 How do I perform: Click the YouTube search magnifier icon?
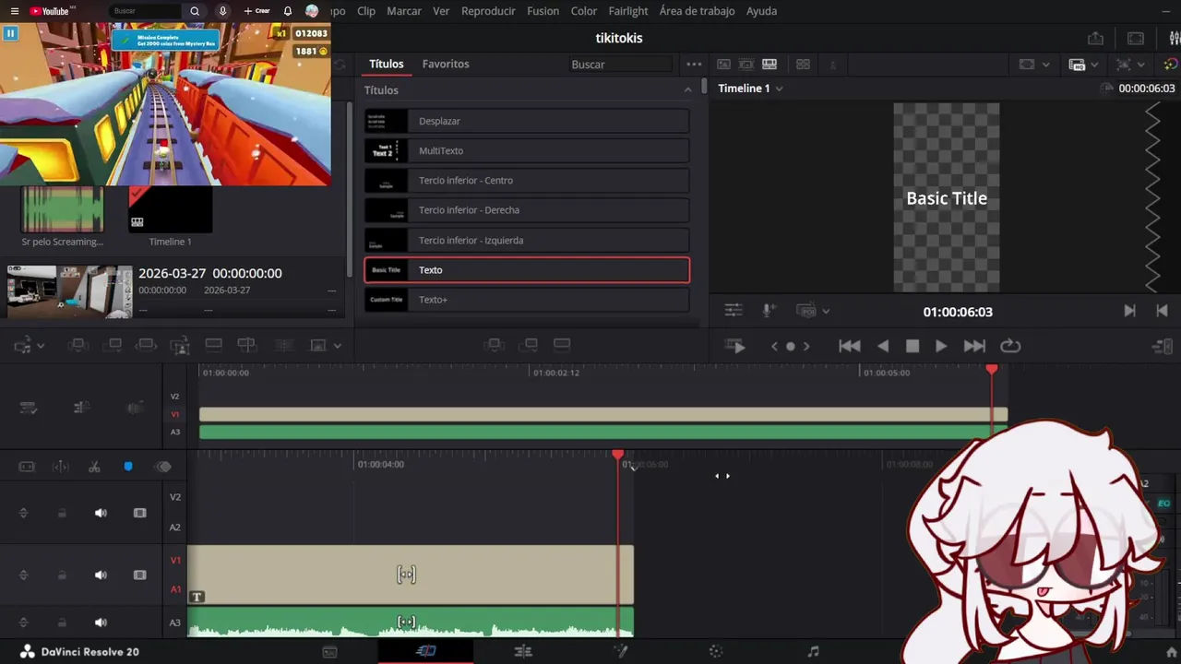tap(194, 11)
